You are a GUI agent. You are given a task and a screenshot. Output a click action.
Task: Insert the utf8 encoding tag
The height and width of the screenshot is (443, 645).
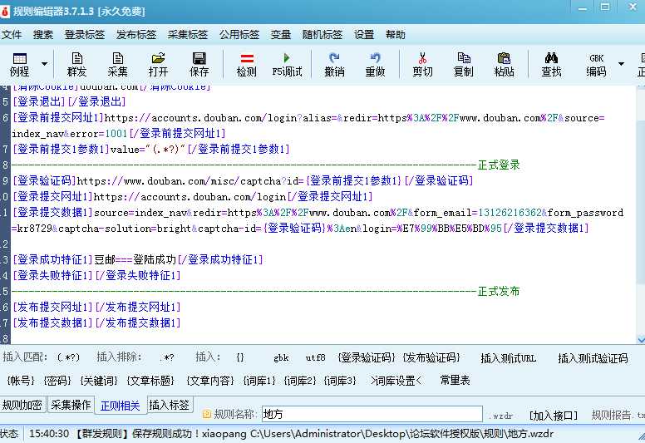pos(316,357)
